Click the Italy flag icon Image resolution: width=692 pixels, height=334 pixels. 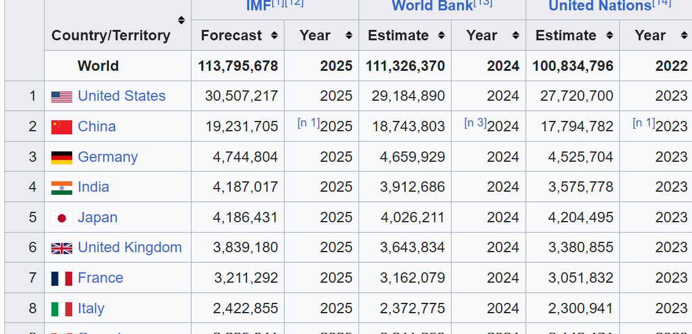pos(62,309)
